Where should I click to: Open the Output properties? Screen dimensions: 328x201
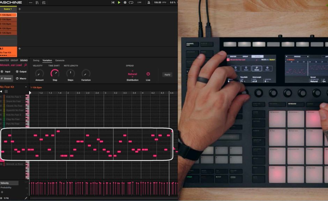point(21,72)
